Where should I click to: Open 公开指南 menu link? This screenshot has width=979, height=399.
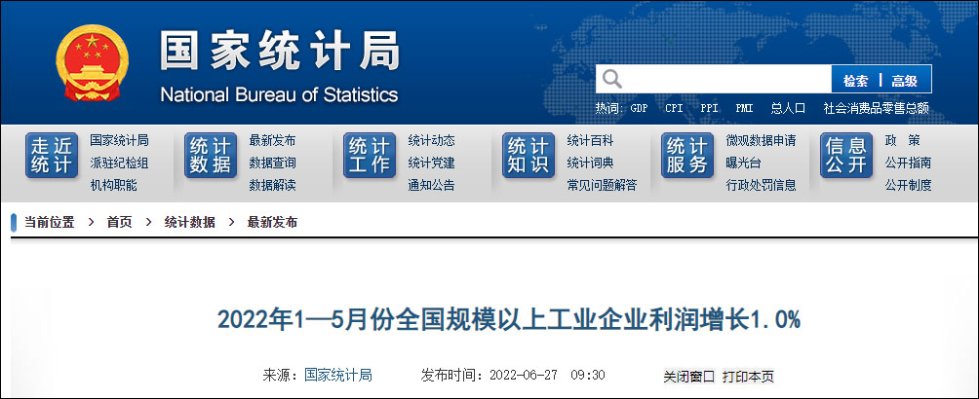908,163
